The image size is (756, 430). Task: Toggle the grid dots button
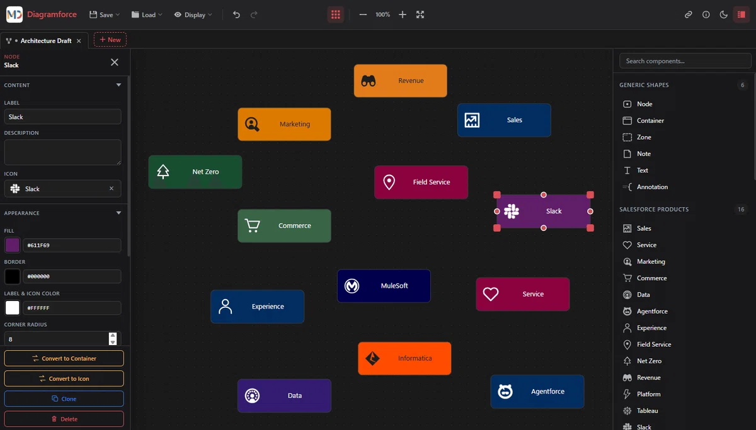coord(336,14)
